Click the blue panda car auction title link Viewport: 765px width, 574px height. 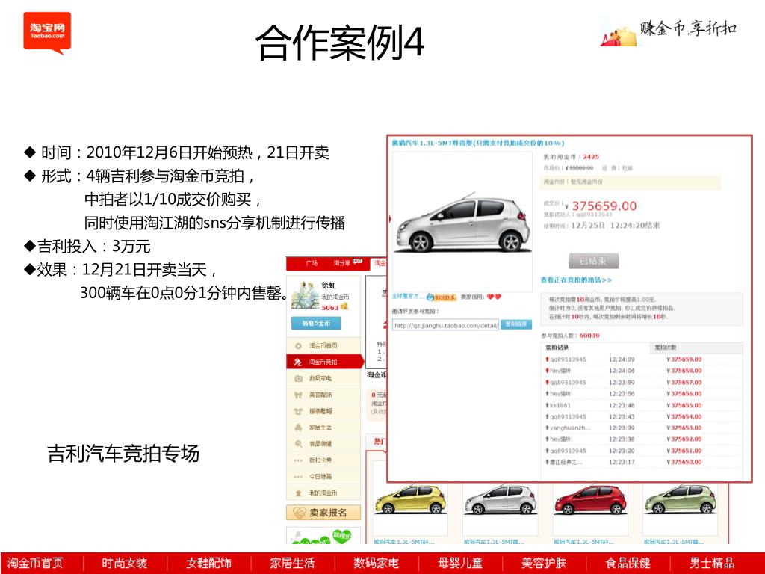(x=478, y=143)
